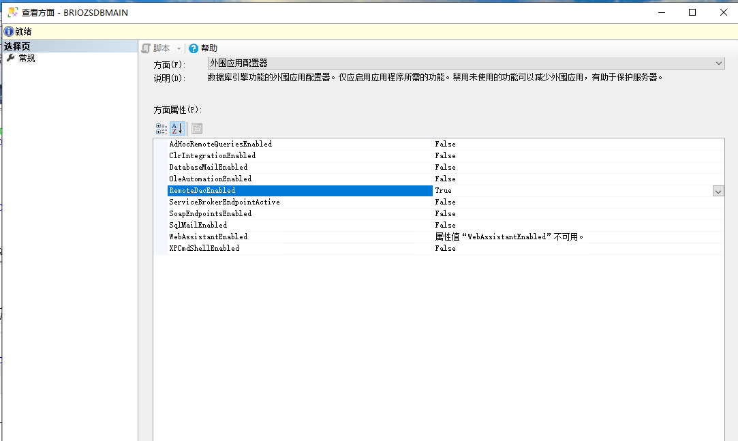The height and width of the screenshot is (441, 738).
Task: Click the False value of AdHocRemoteQueriesEnabled
Action: [x=445, y=144]
